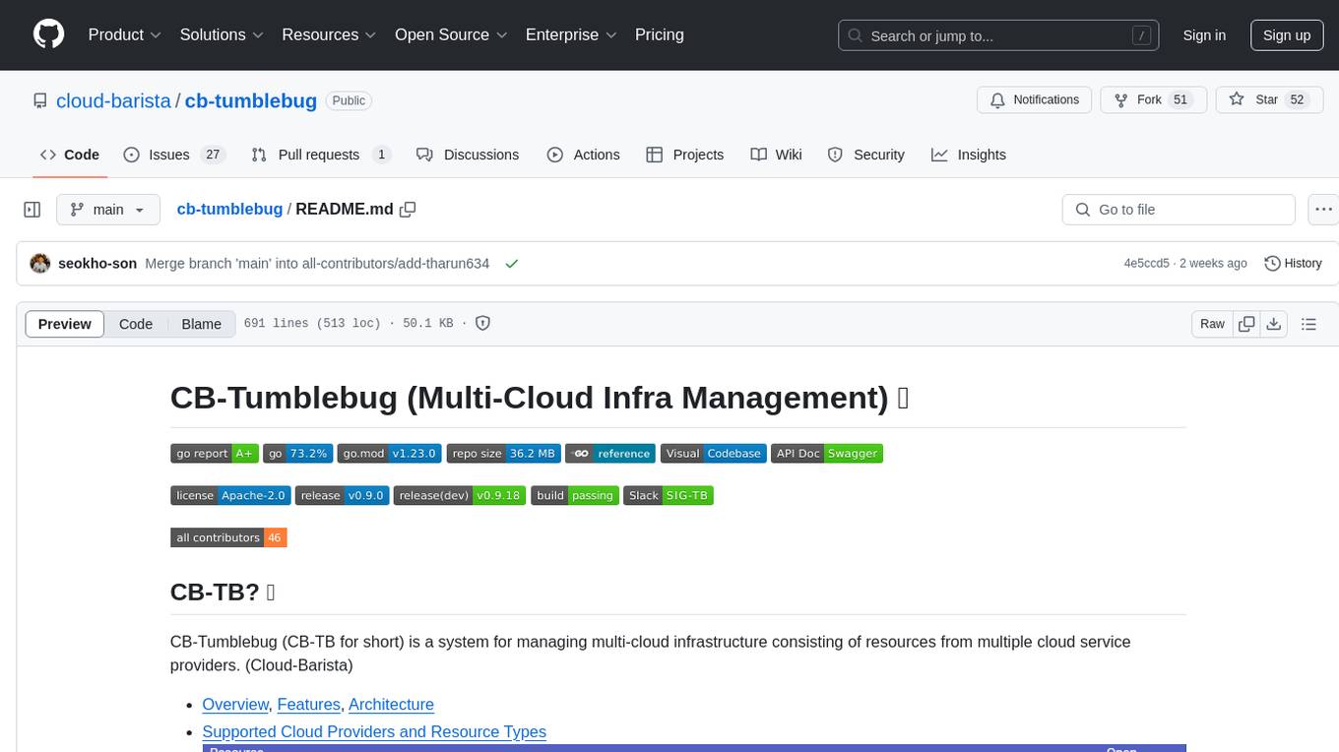Viewport: 1339px width, 752px height.
Task: Click the Sign in link
Action: (1204, 35)
